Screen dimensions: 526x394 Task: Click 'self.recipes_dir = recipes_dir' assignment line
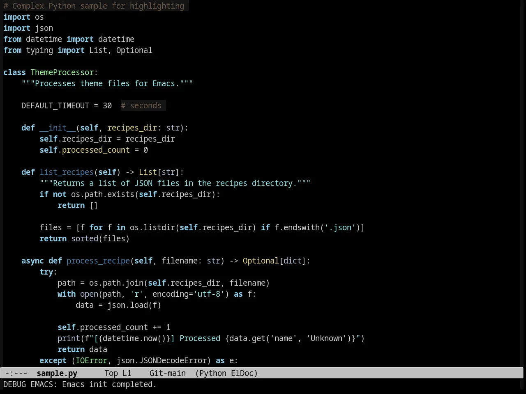[107, 139]
